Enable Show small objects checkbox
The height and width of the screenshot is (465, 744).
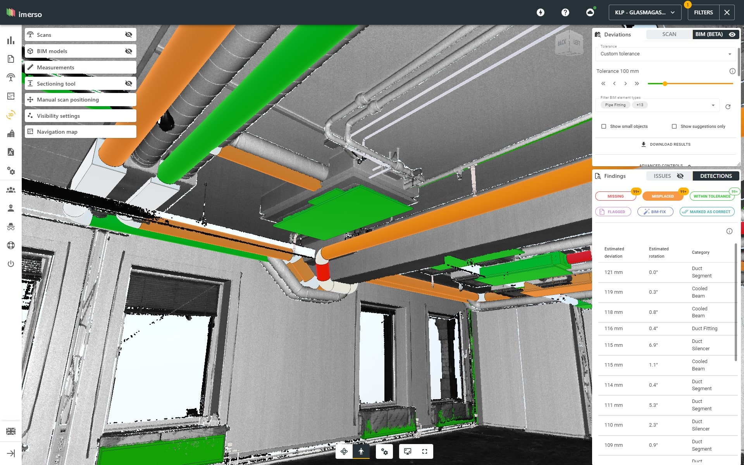coord(603,126)
